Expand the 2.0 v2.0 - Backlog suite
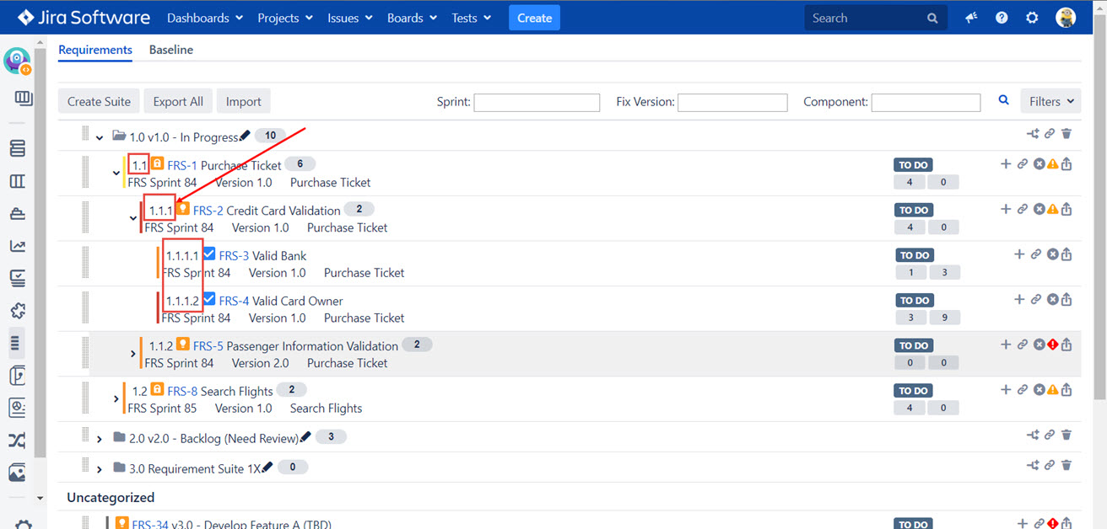Viewport: 1107px width, 529px height. tap(100, 439)
